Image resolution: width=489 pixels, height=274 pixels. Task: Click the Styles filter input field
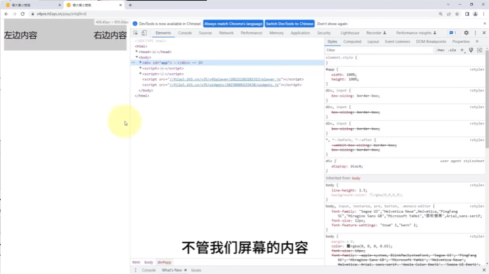pos(379,50)
